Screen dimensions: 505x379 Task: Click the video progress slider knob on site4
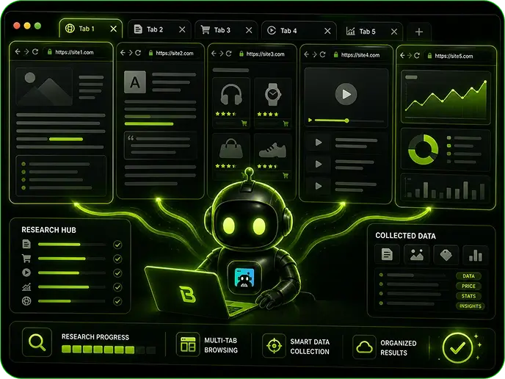tap(346, 120)
